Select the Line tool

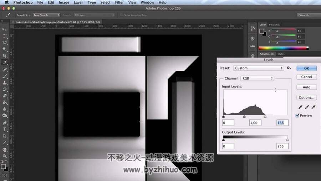pos(5,142)
